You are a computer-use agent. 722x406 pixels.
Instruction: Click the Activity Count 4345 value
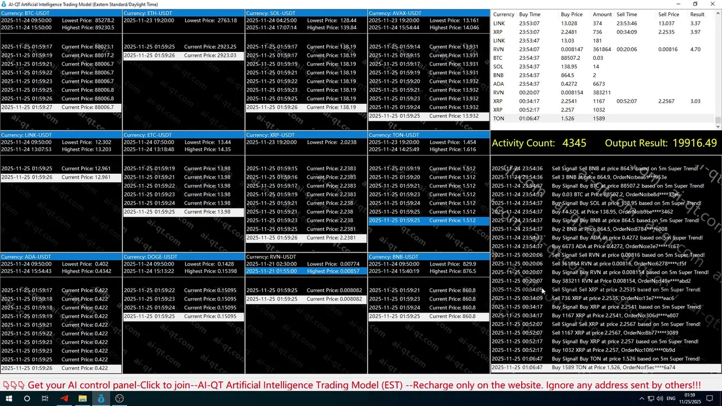[574, 143]
